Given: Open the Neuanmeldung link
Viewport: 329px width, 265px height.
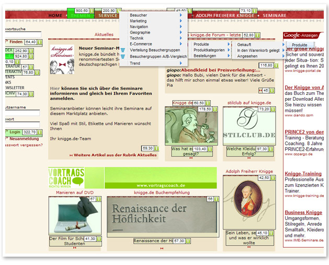Looking at the screenshot, I should pos(24,139).
